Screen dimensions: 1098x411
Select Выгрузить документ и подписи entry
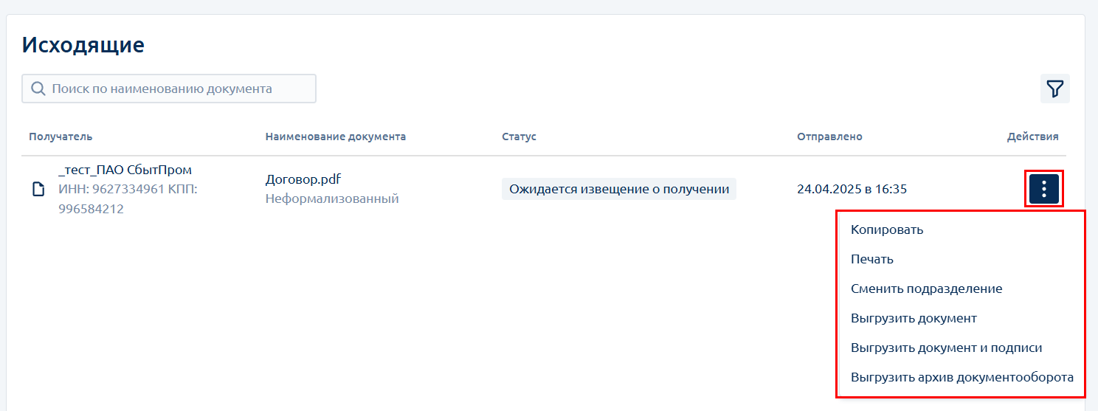pos(946,348)
